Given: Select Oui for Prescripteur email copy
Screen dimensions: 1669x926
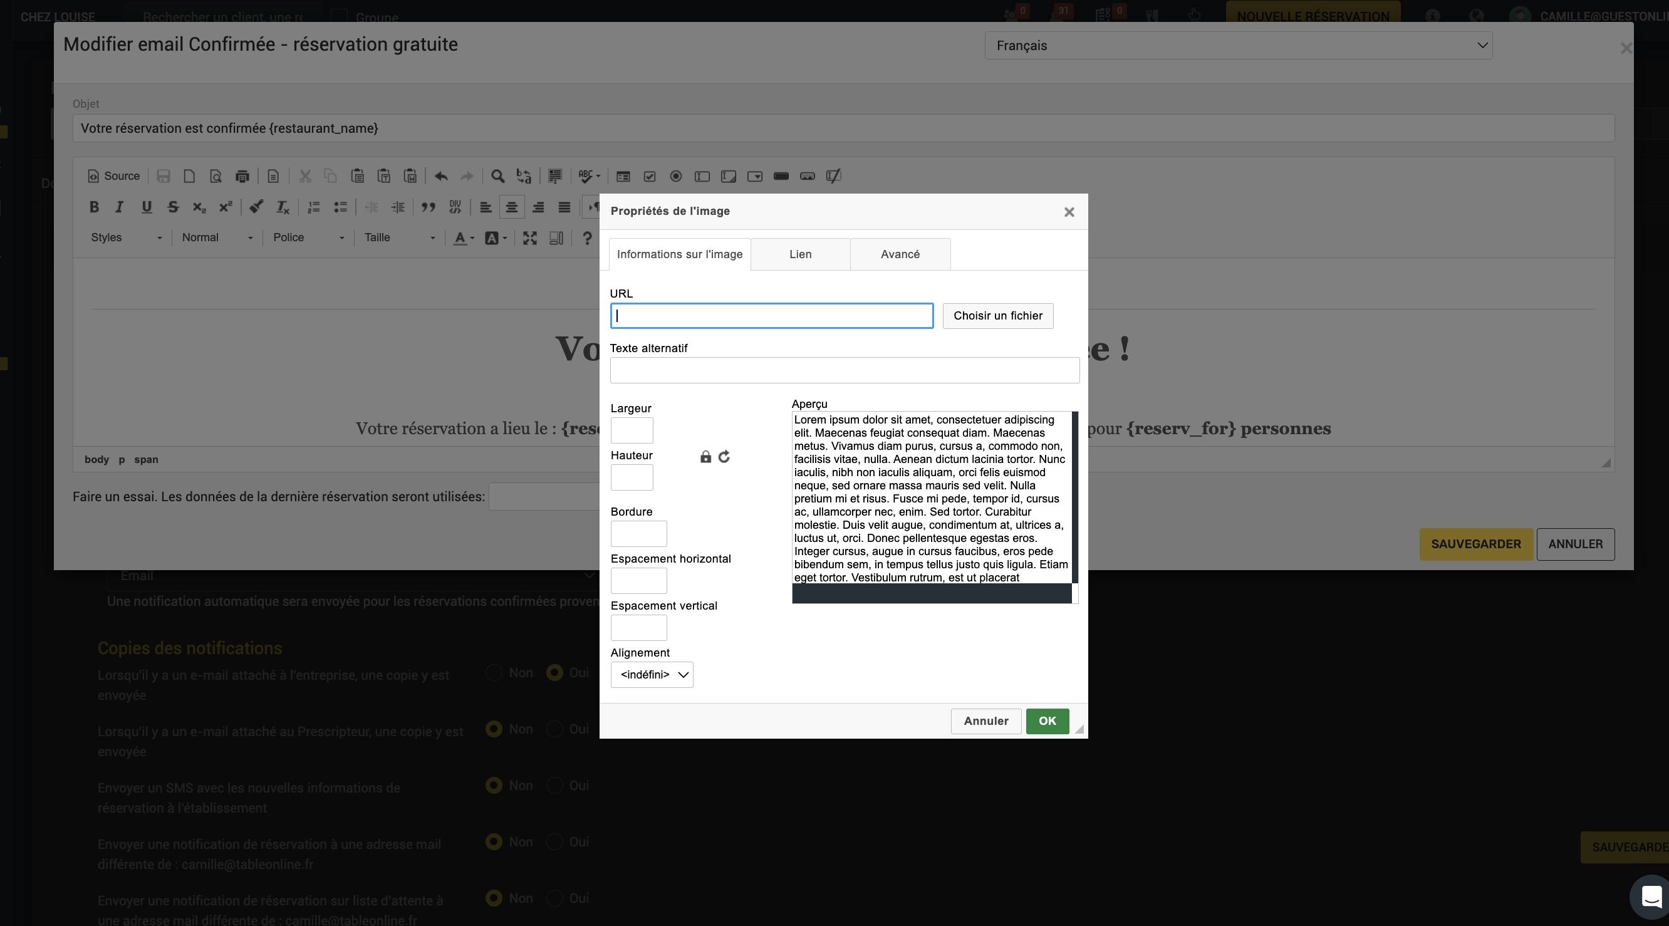Looking at the screenshot, I should [554, 729].
